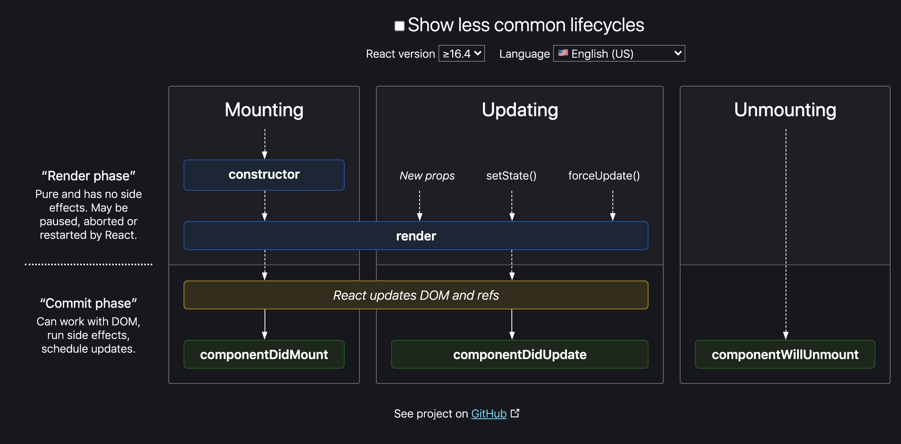Click the render lifecycle box
901x444 pixels.
click(416, 236)
